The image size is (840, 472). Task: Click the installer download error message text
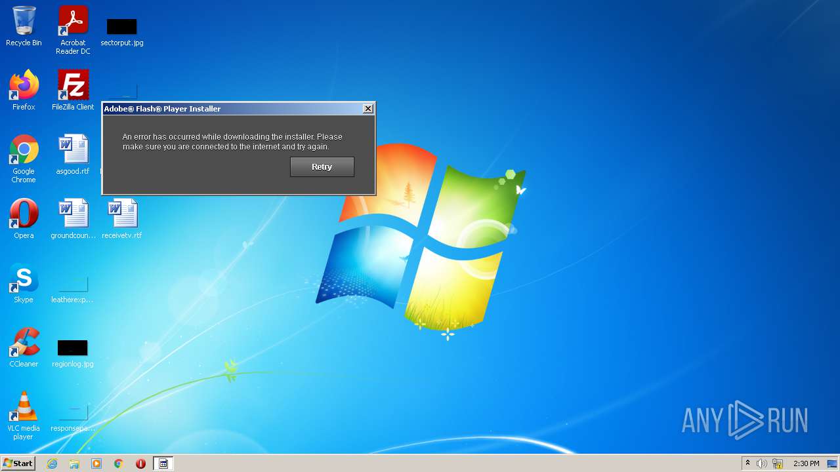(232, 142)
